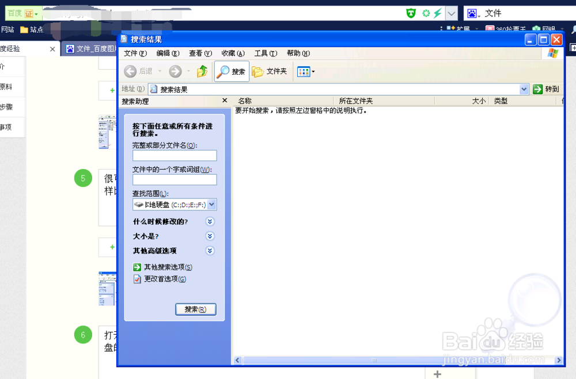Screen dimensions: 576x379
Task: Open the 工具(T) menu
Action: click(x=266, y=53)
